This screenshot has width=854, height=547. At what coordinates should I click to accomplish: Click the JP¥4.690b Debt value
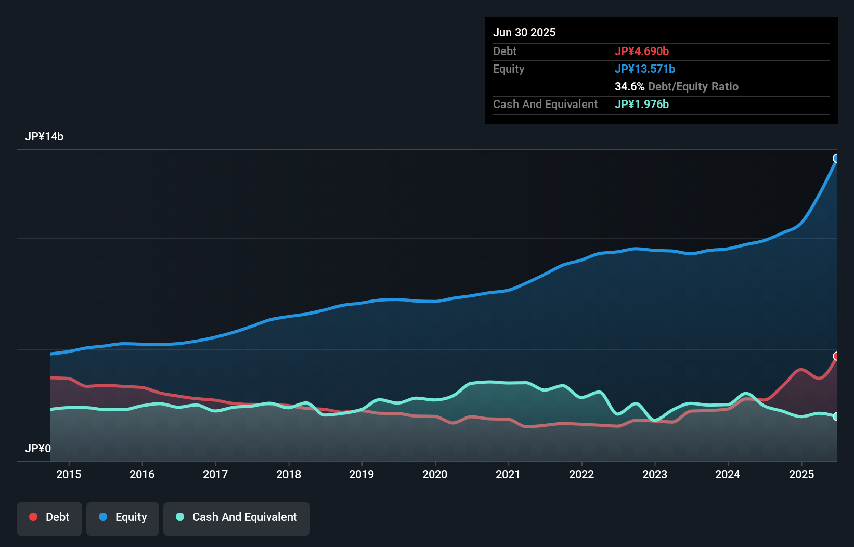click(642, 51)
